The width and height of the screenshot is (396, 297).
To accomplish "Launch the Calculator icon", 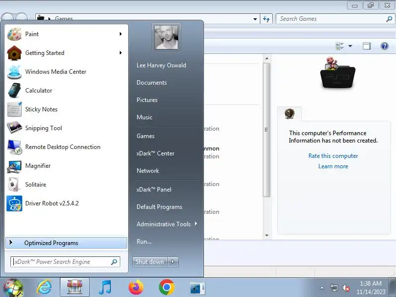I will [x=14, y=91].
